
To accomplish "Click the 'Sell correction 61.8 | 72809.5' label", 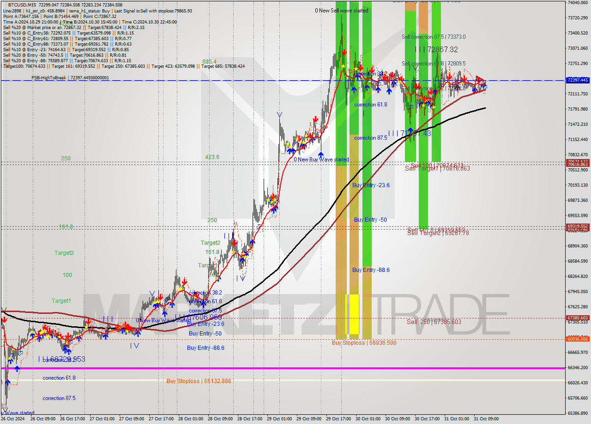I will 434,64.
